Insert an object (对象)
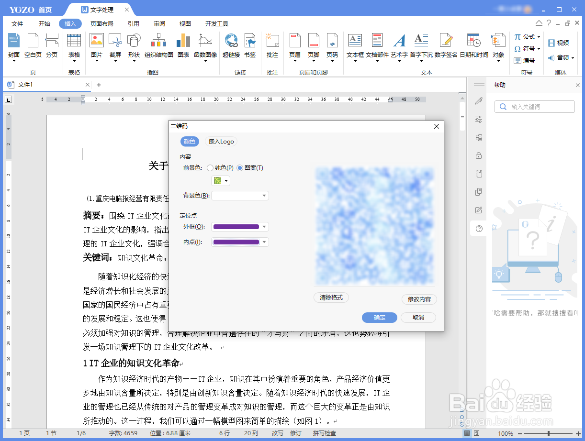This screenshot has width=585, height=441. click(x=498, y=46)
